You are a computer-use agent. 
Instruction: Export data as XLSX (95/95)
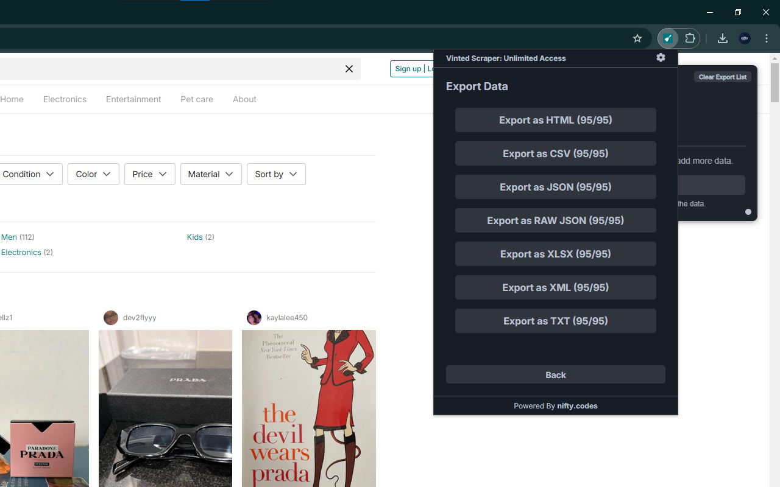[x=556, y=254]
